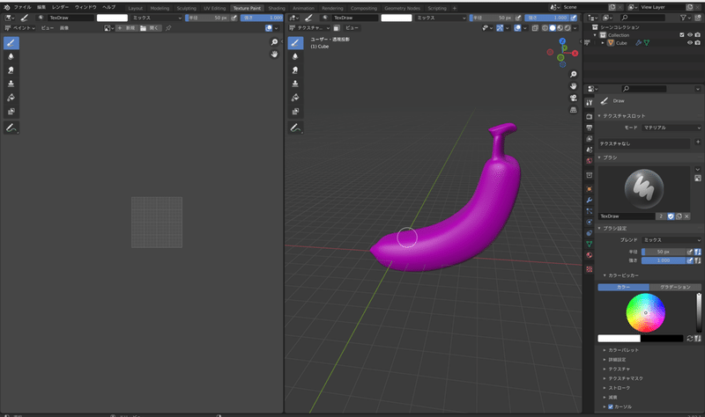Image resolution: width=705 pixels, height=417 pixels.
Task: Enable solid viewport shading mode
Action: [x=553, y=28]
